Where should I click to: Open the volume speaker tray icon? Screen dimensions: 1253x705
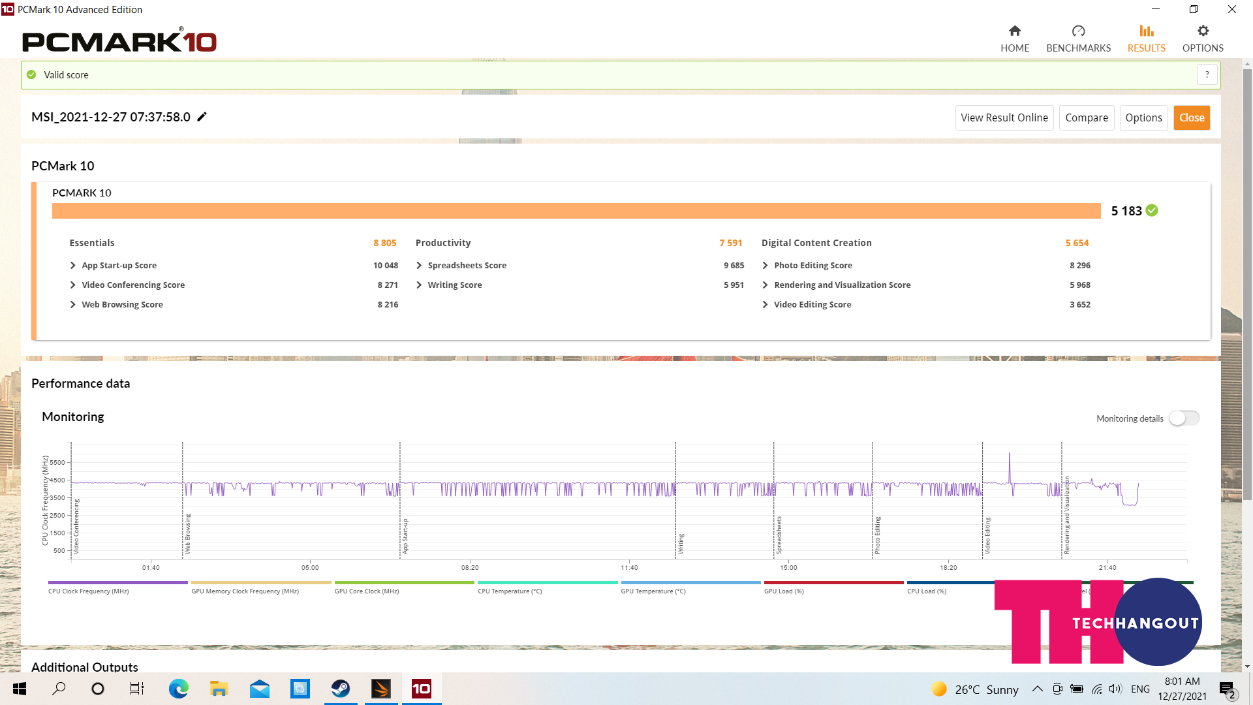click(x=1115, y=689)
